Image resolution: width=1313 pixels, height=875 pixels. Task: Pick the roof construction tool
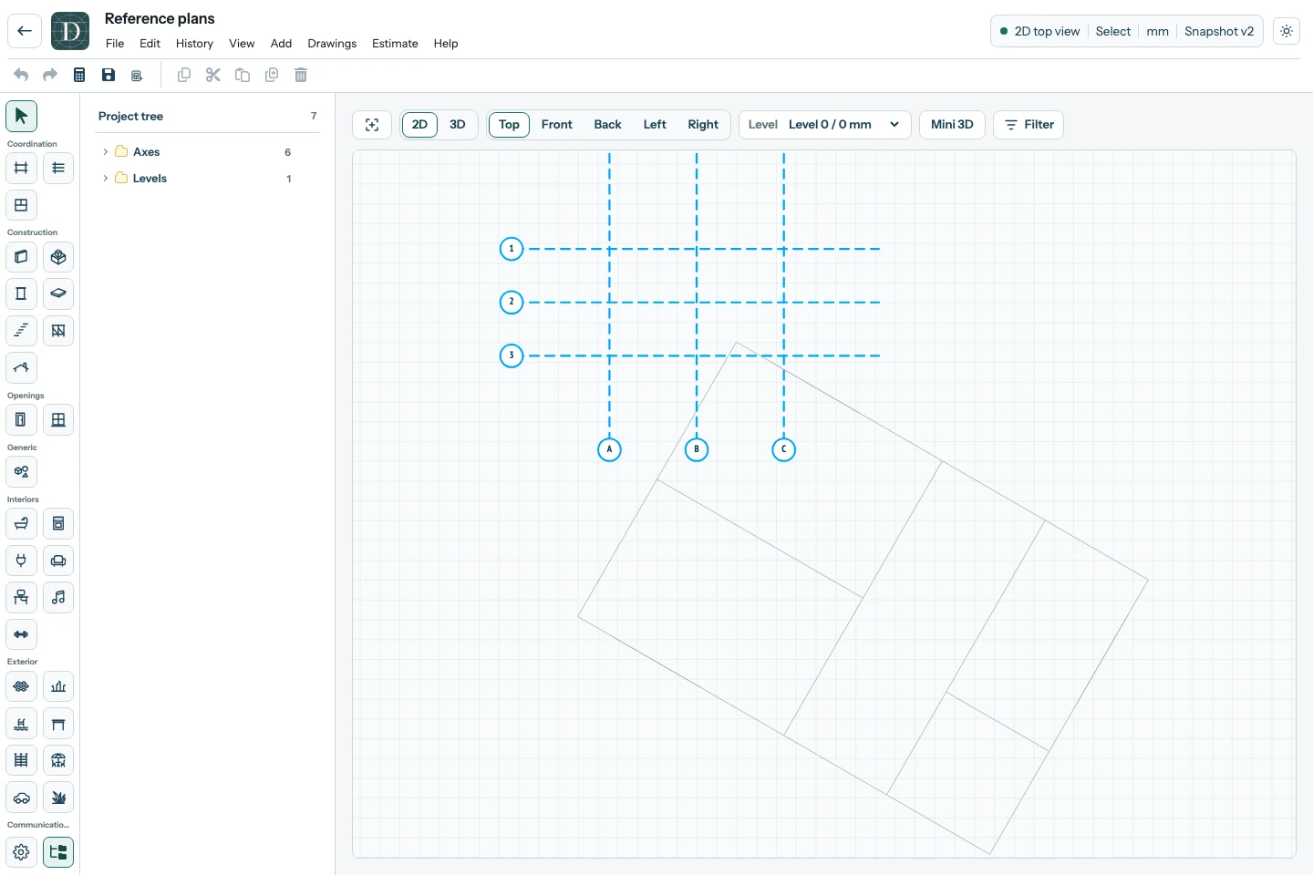pyautogui.click(x=21, y=367)
